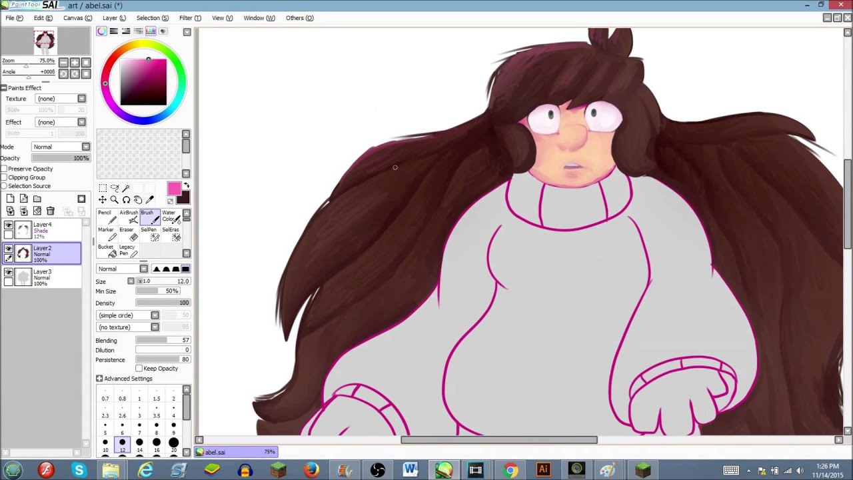Image resolution: width=853 pixels, height=480 pixels.
Task: Pick the rotate canvas tool
Action: click(126, 200)
